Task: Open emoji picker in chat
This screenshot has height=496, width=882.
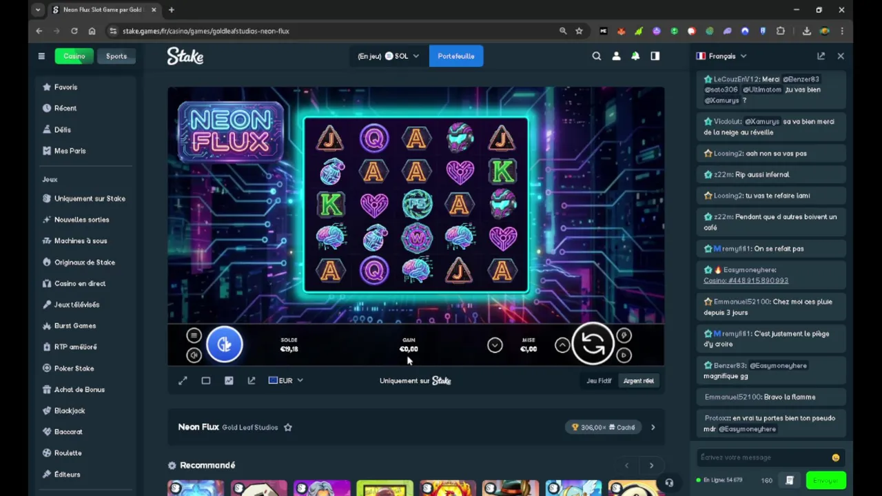Action: coord(836,457)
